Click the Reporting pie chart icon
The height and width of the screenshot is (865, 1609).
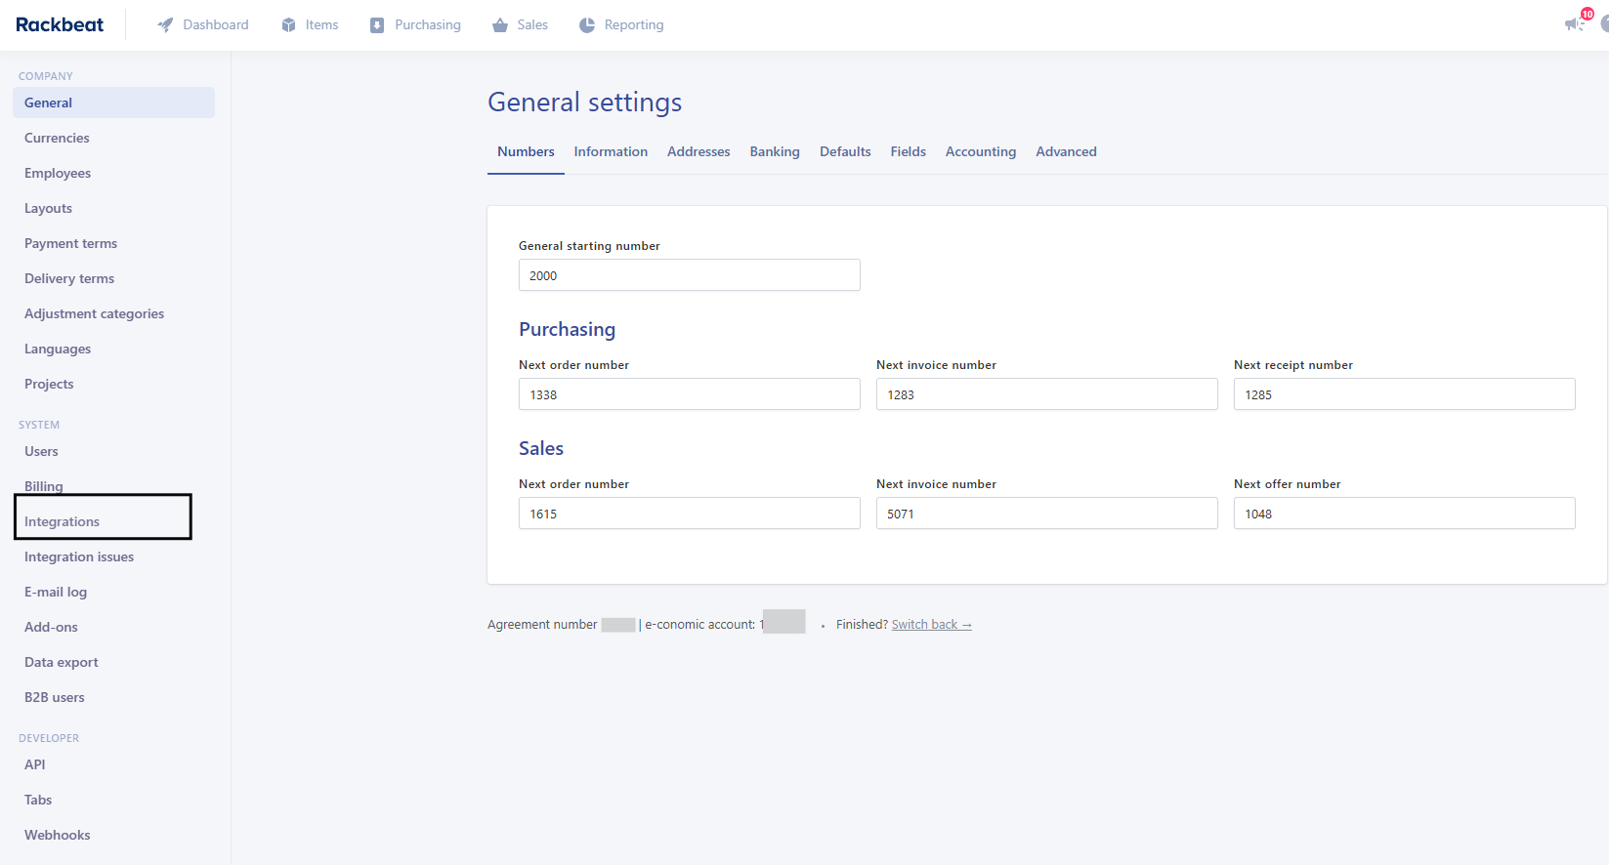pyautogui.click(x=587, y=25)
